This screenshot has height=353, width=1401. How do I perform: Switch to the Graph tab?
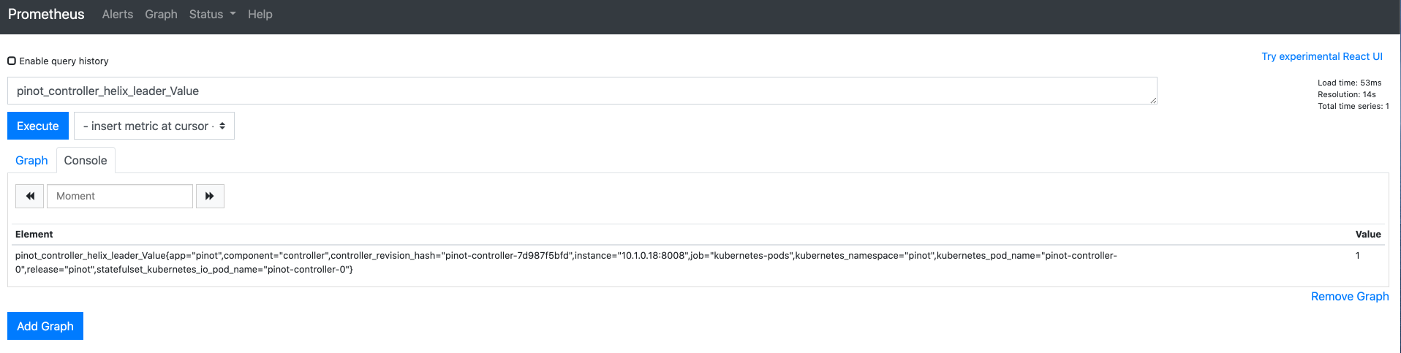31,160
